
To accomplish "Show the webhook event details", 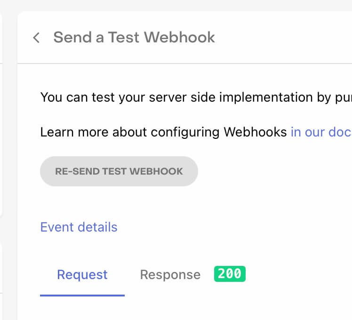I will [79, 227].
